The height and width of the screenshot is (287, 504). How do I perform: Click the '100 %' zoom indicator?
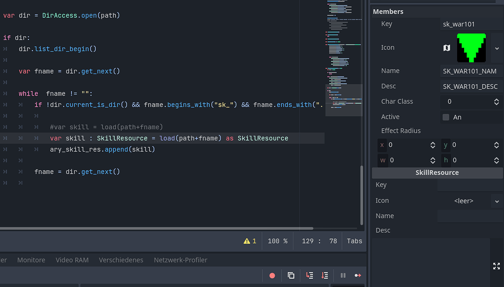(278, 241)
